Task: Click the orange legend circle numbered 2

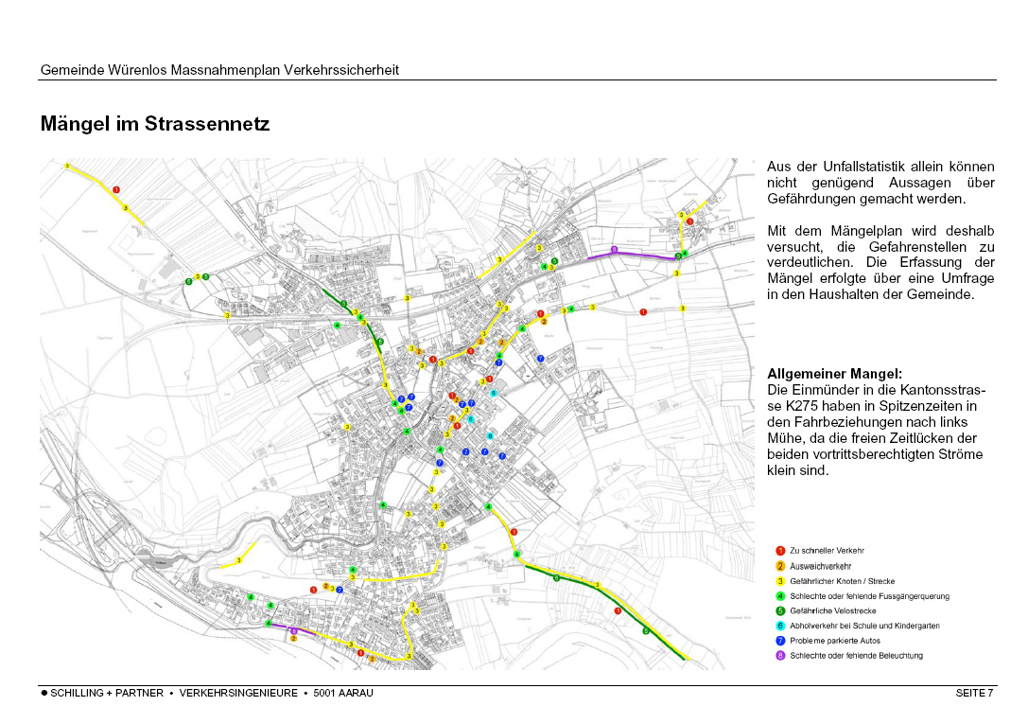Action: [780, 566]
